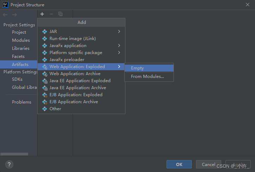Select JavaFx application menu entry
Screen dimensions: 255x172
point(81,46)
